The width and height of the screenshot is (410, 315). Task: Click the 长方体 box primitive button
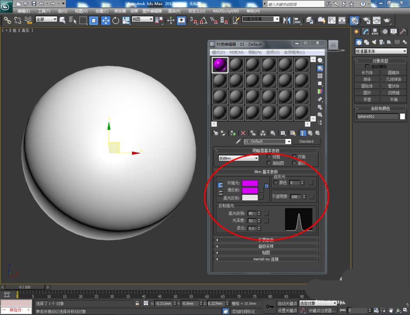pyautogui.click(x=367, y=73)
